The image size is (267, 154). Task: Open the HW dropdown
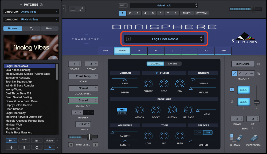point(123,5)
